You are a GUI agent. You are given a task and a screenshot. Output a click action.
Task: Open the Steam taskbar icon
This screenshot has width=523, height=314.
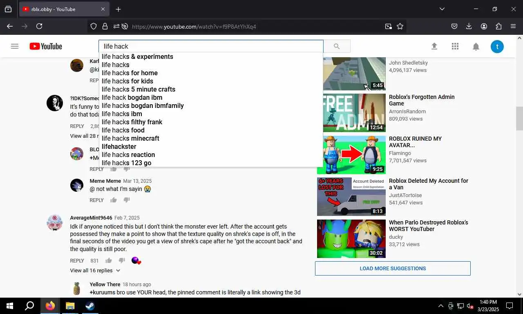(90, 306)
